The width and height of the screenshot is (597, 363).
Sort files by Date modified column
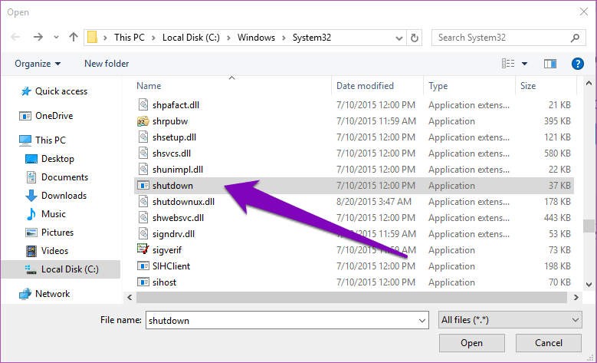click(x=365, y=86)
